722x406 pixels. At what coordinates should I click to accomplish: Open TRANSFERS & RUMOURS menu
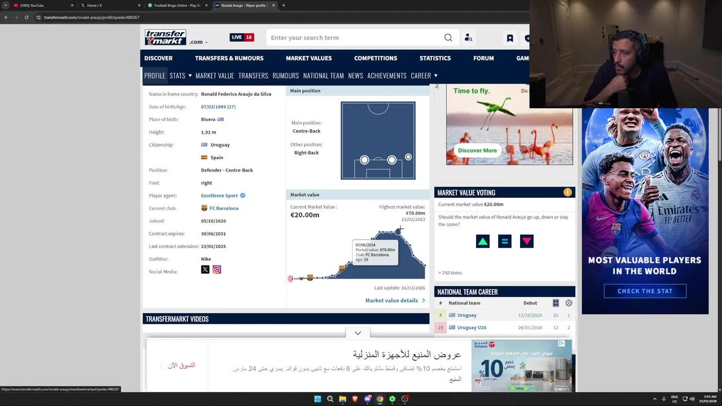(x=229, y=58)
